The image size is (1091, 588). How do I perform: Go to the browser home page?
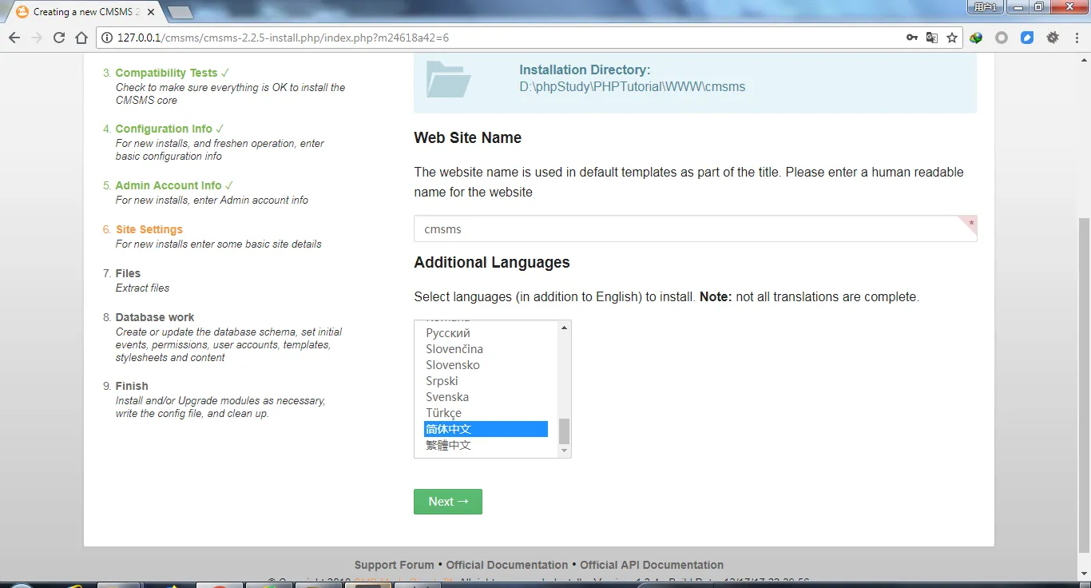(81, 38)
